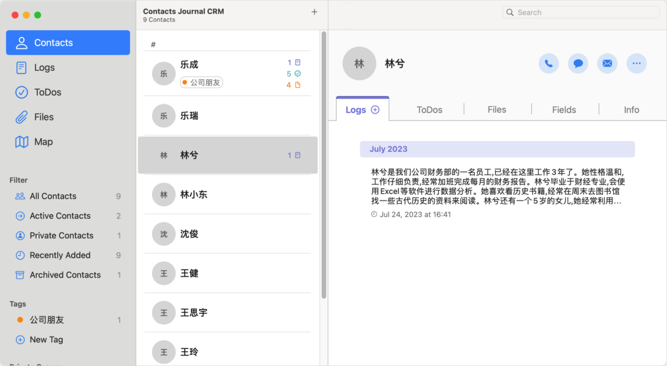Click 林兮's log count icon in list
Screen dimensions: 667x366
(298, 155)
